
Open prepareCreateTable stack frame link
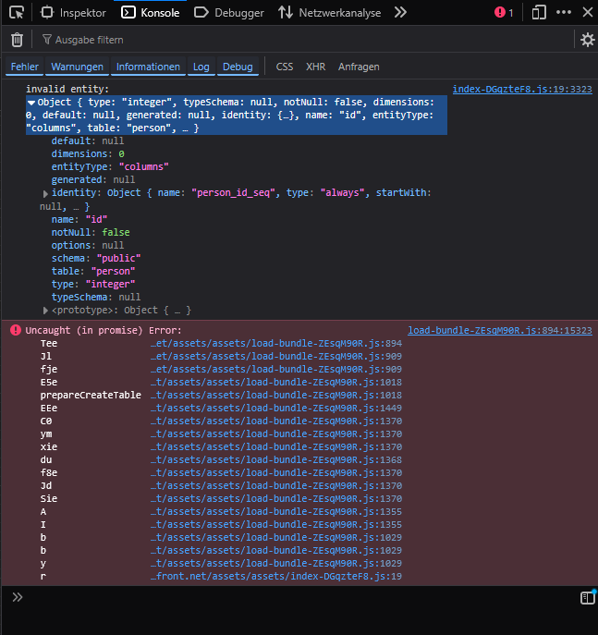coord(276,396)
